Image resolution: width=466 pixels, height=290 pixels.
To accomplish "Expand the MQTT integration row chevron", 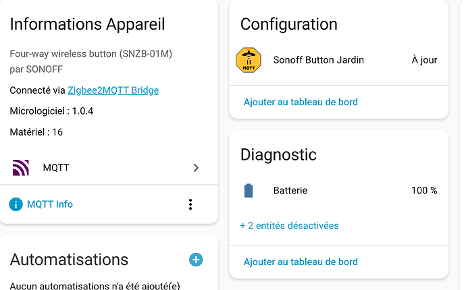I will click(196, 168).
